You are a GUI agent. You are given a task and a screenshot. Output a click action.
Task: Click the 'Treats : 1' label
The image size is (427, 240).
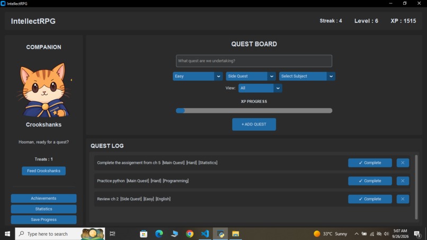[x=43, y=159]
